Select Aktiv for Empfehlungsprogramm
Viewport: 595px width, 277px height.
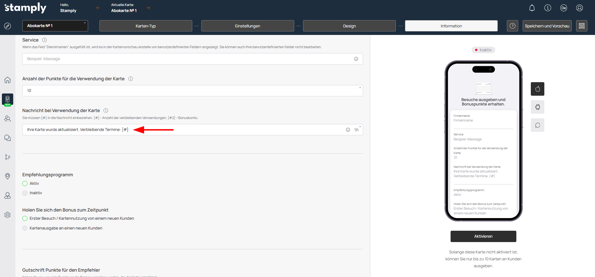[25, 184]
